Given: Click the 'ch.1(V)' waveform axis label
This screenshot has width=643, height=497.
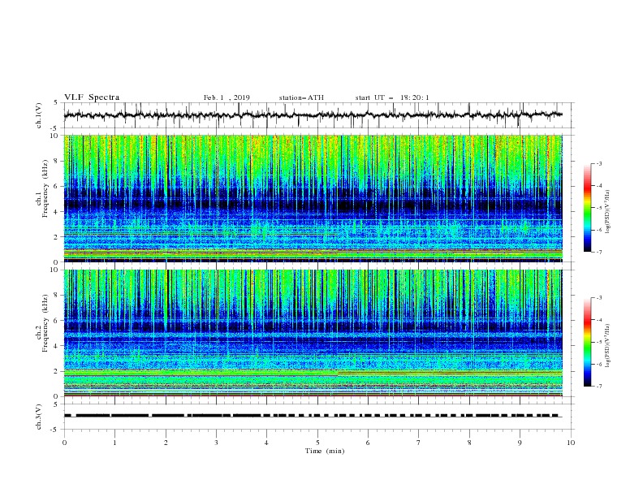Looking at the screenshot, I should [x=39, y=115].
